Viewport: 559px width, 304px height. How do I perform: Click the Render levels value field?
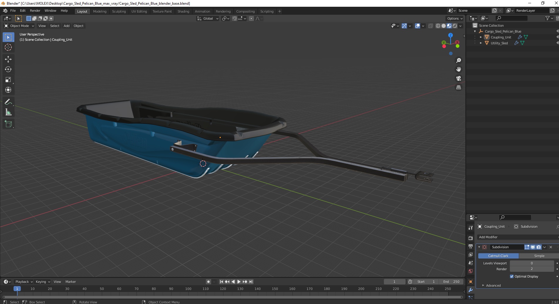[532, 269]
